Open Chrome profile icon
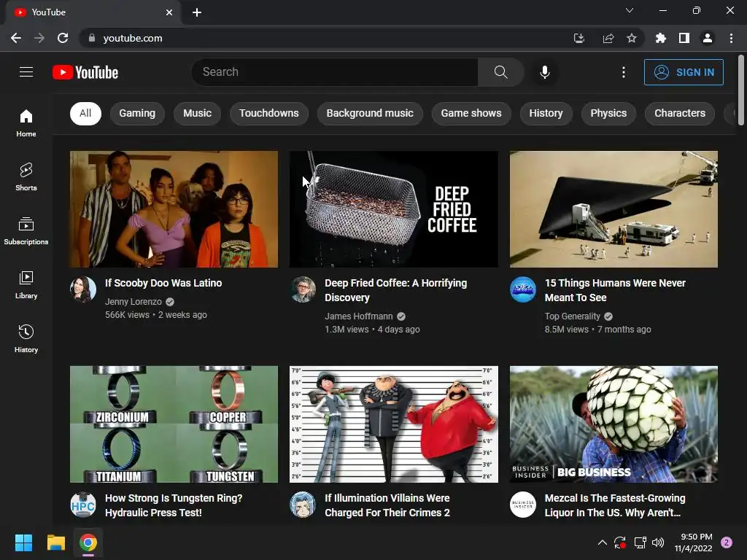 (x=708, y=38)
